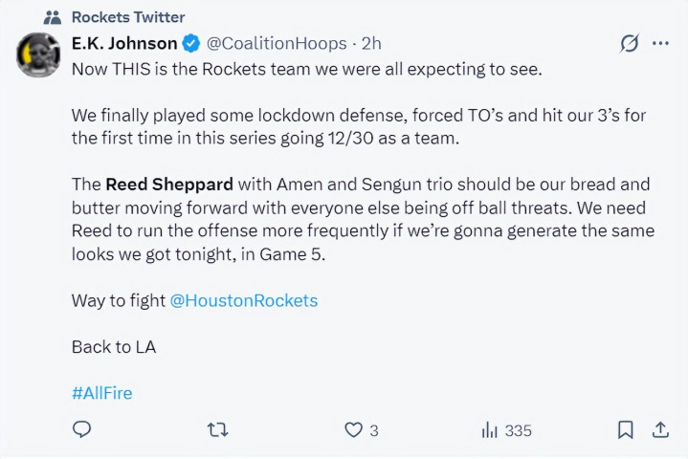The image size is (688, 459).
Task: Click the "Back to LA" tweet text
Action: click(x=114, y=346)
